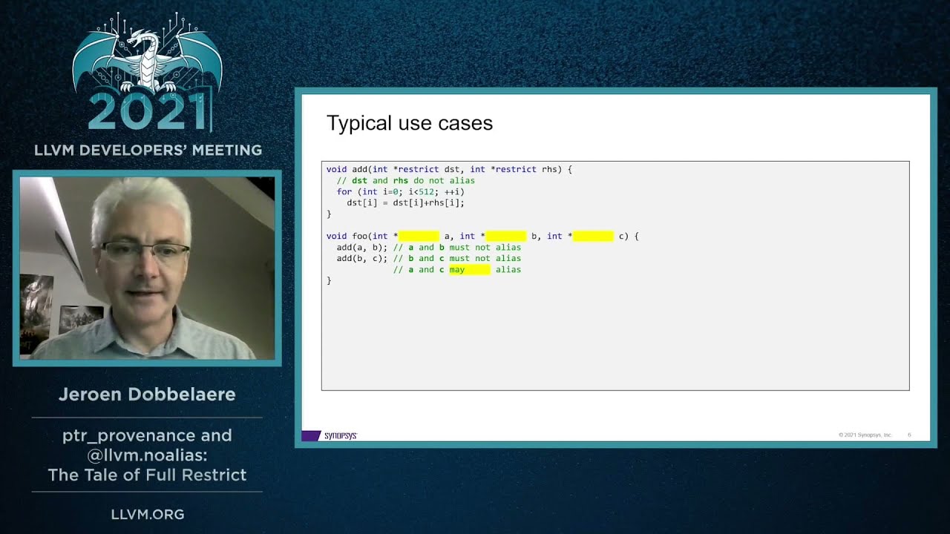The width and height of the screenshot is (950, 534).
Task: Click the 'LLVM DEVELOPERS' MEETING' heading
Action: point(148,151)
